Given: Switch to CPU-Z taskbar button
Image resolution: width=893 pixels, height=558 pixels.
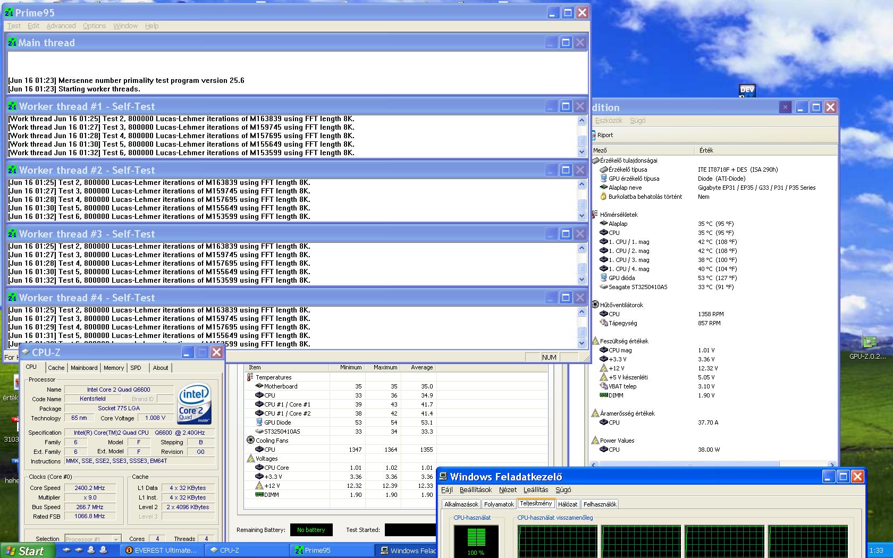Looking at the screenshot, I should coord(247,551).
